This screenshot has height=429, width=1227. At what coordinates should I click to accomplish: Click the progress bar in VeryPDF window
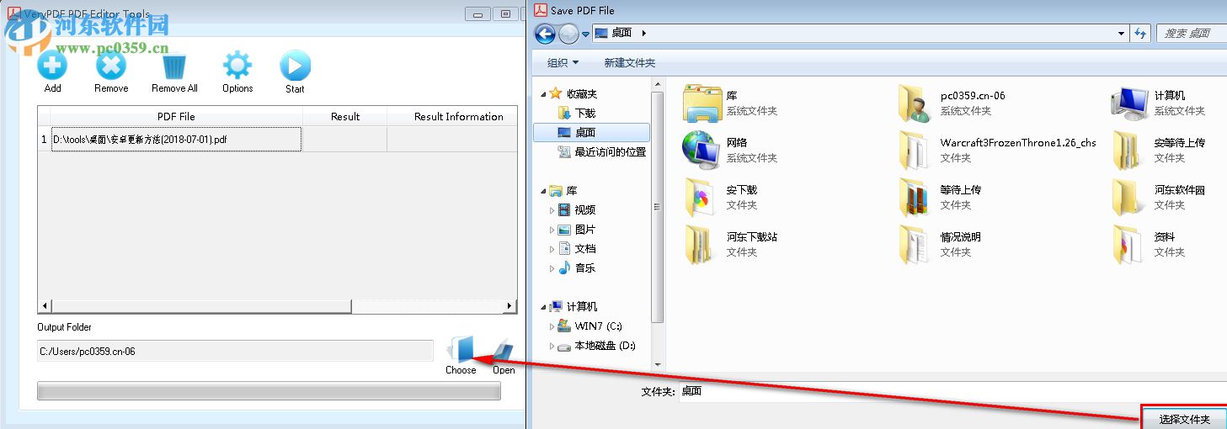click(x=269, y=391)
